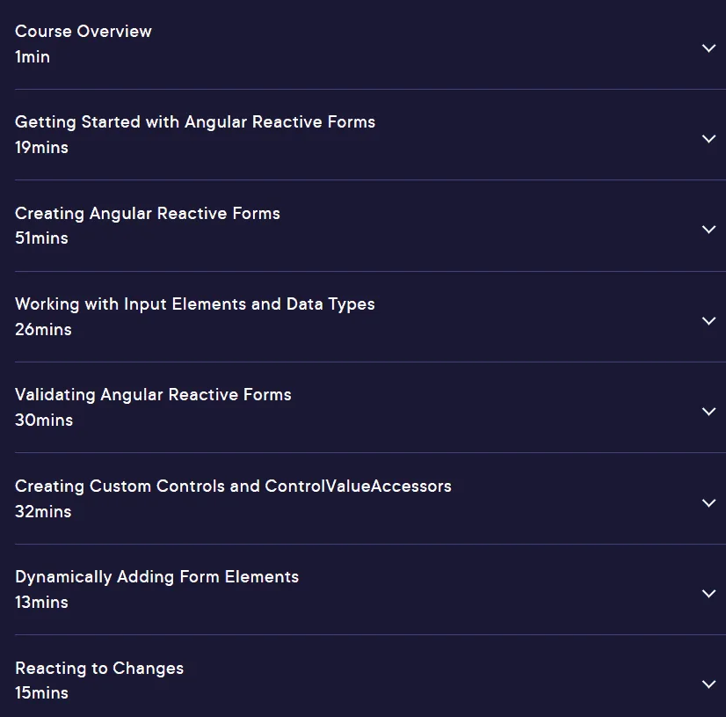Image resolution: width=726 pixels, height=717 pixels.
Task: Toggle chevron next to Validating Angular Reactive Forms
Action: pos(708,412)
